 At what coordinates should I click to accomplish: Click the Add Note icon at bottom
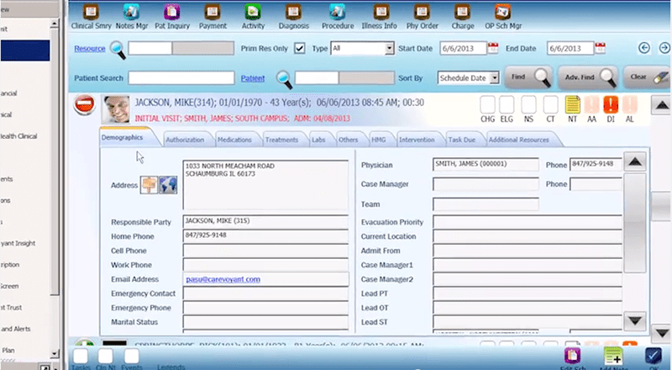tap(613, 356)
